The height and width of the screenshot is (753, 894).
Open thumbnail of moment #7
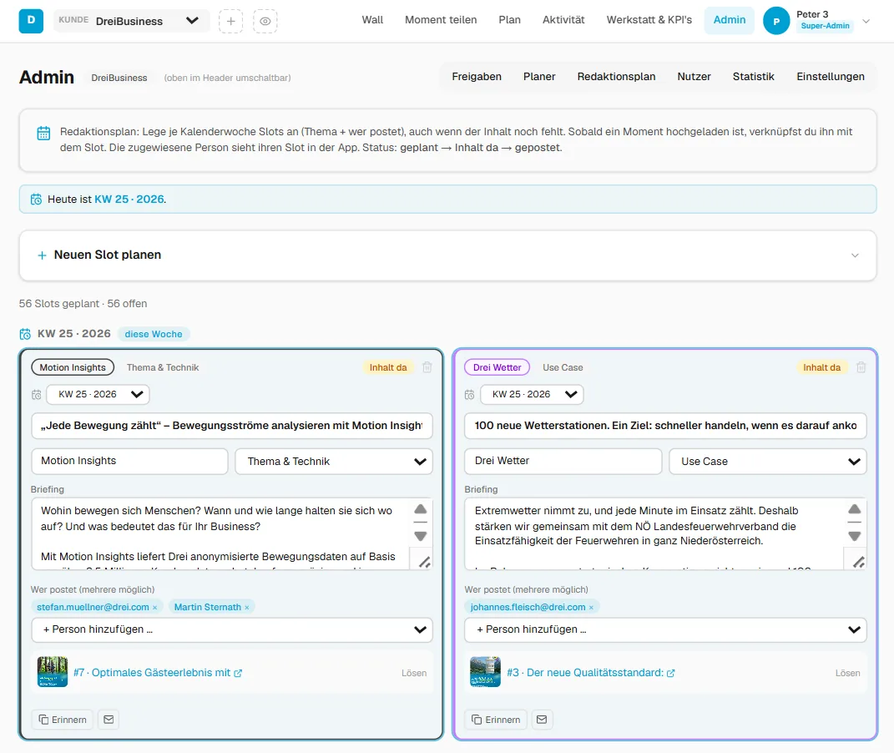tap(53, 672)
